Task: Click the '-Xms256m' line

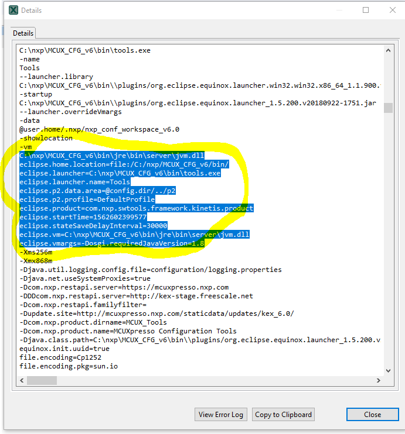Action: coord(36,252)
